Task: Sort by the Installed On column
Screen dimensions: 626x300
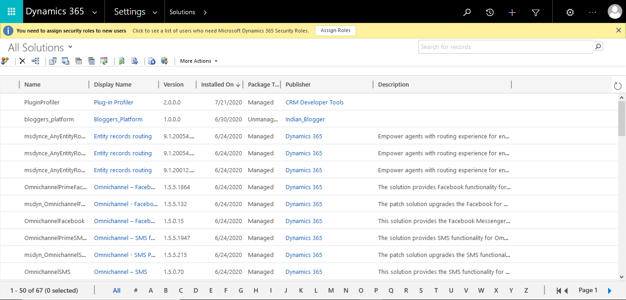Action: click(218, 84)
